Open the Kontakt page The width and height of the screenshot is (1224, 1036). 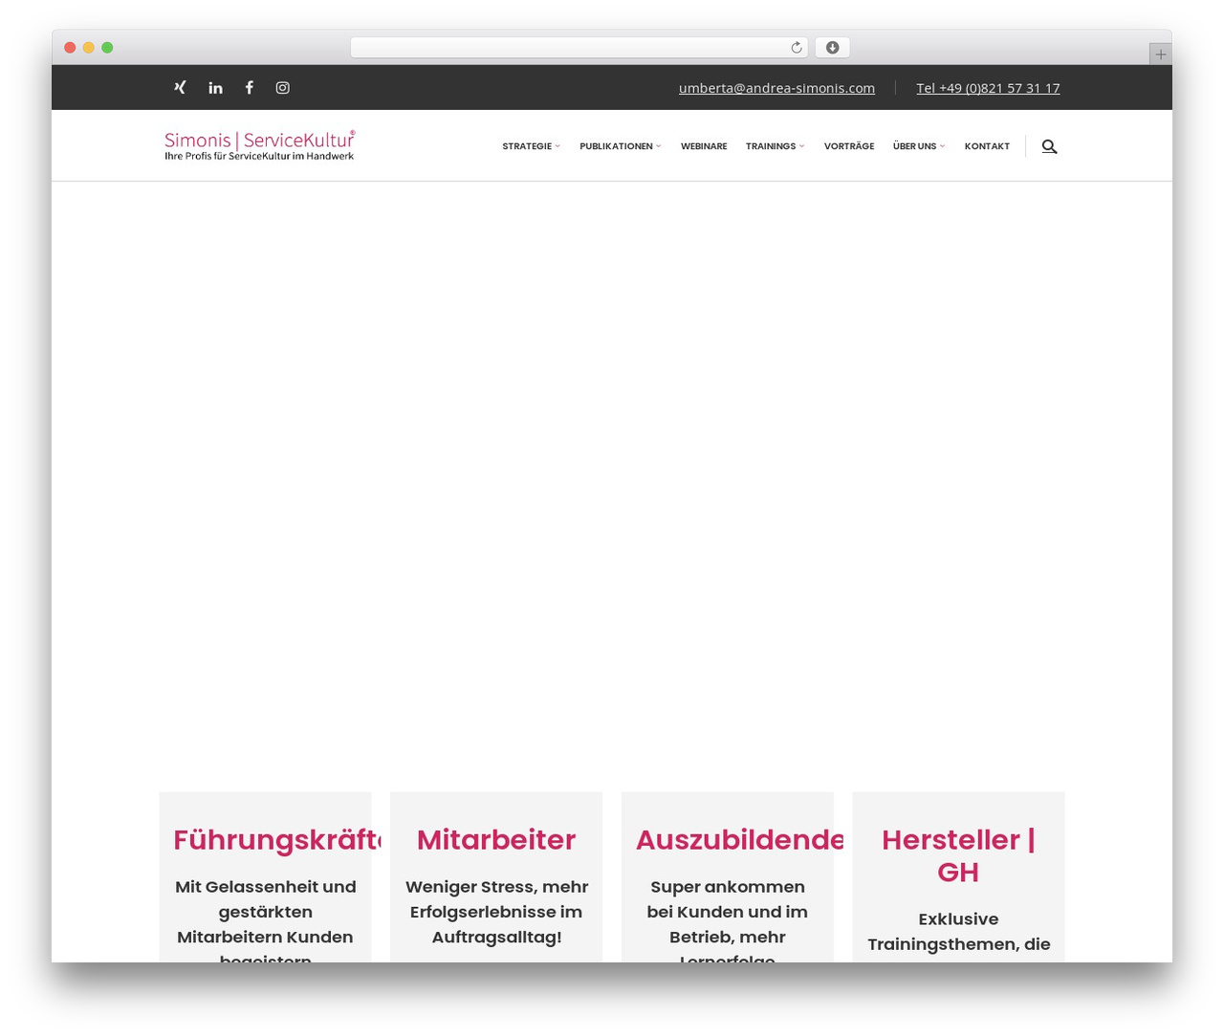(x=987, y=146)
